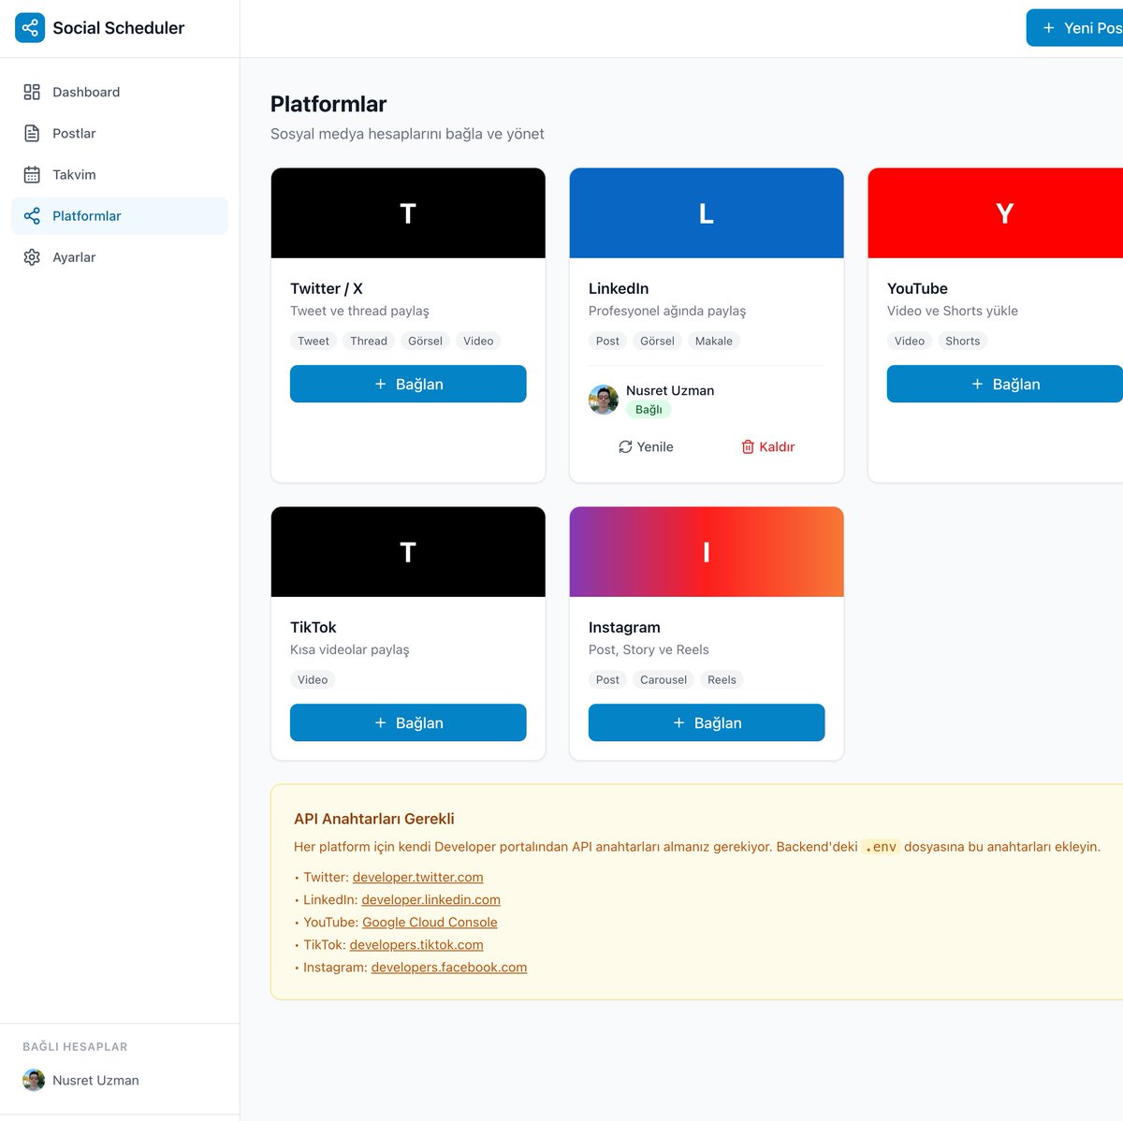Click the Post tag on LinkedIn card
The image size is (1123, 1121).
click(607, 341)
